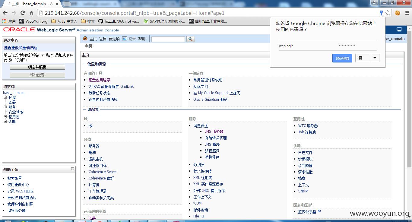Click the browser back arrow
This screenshot has height=222, width=412.
pyautogui.click(x=5, y=13)
